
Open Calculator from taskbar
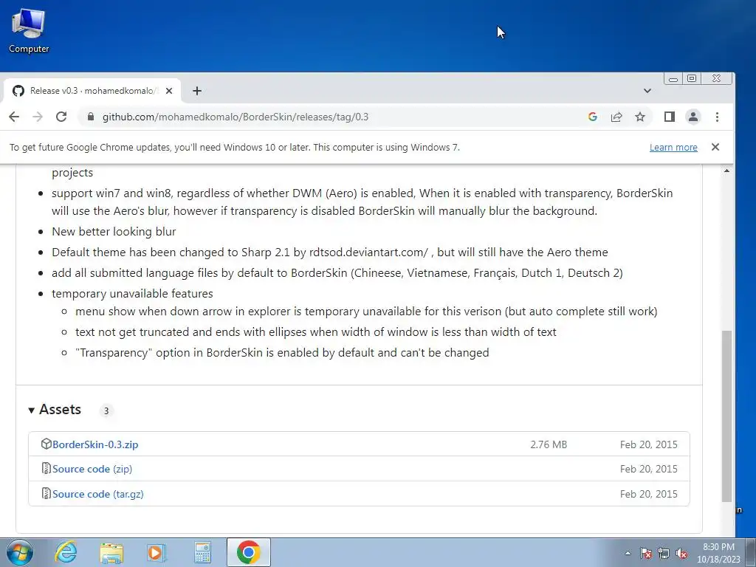(202, 552)
